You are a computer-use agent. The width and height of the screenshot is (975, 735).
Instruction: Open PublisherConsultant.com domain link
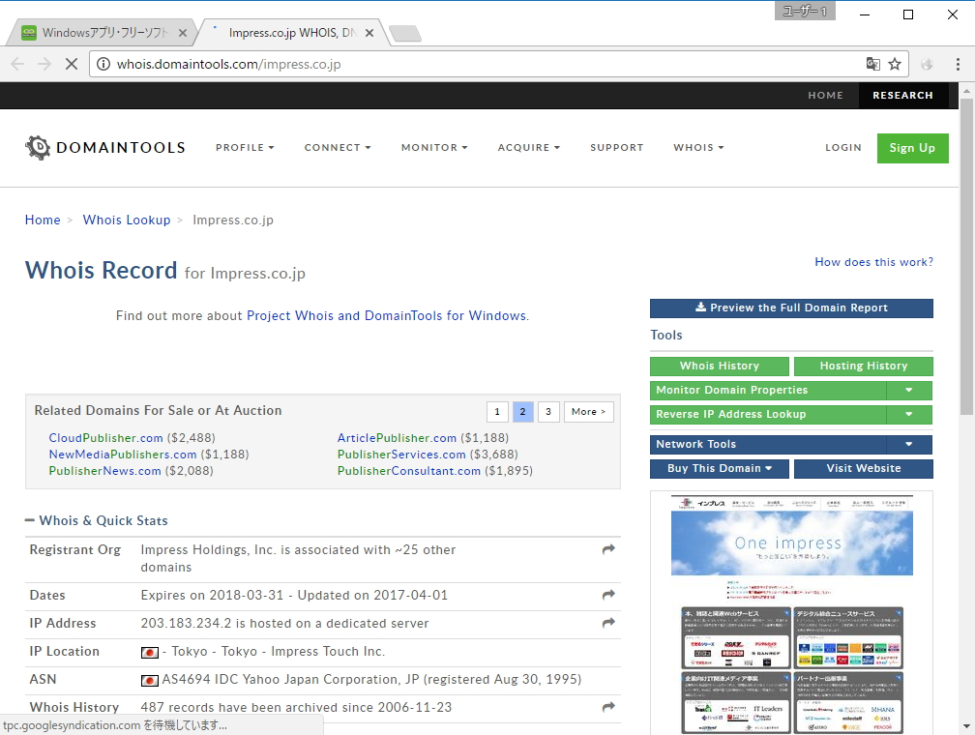[x=409, y=471]
